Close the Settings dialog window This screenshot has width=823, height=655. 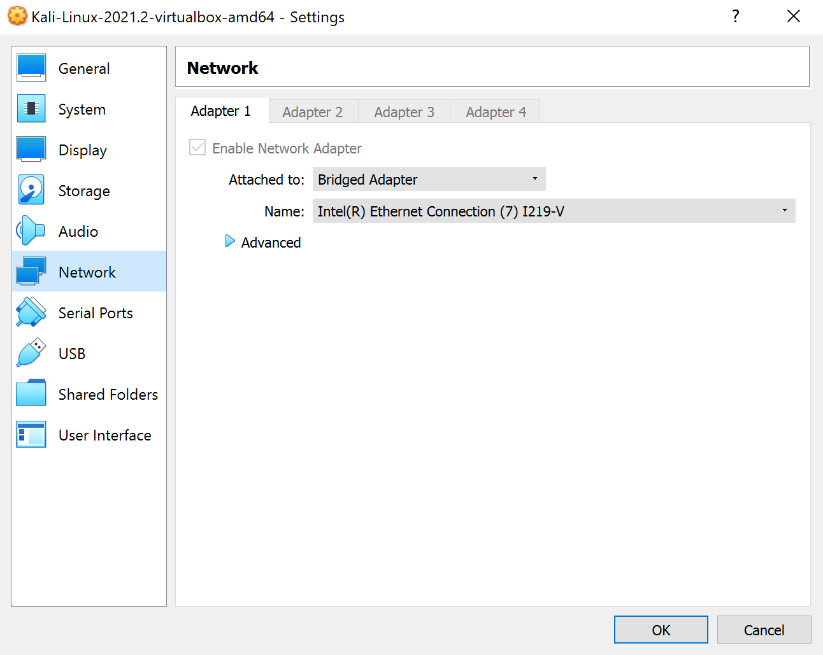[793, 17]
